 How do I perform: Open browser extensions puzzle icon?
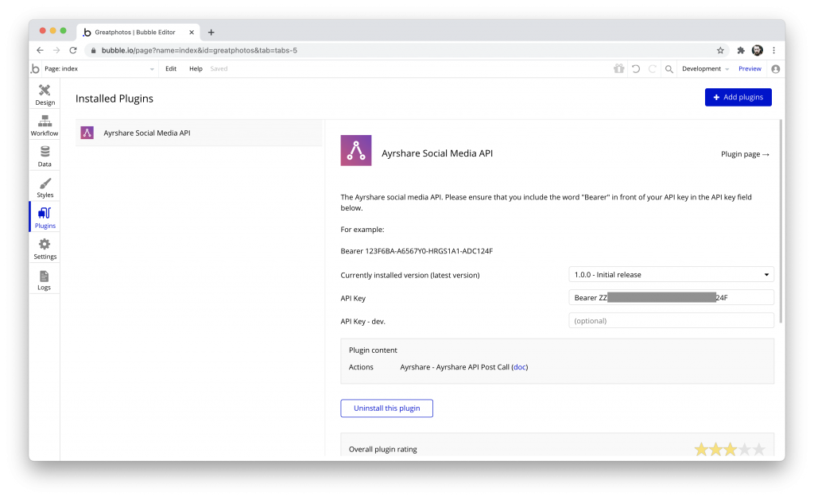(x=741, y=50)
